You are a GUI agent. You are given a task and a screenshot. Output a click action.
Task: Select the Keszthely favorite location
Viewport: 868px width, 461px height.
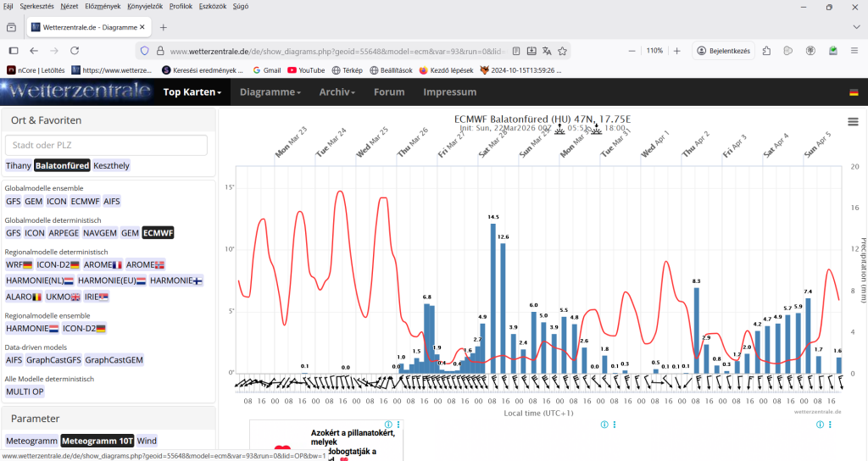click(x=112, y=165)
